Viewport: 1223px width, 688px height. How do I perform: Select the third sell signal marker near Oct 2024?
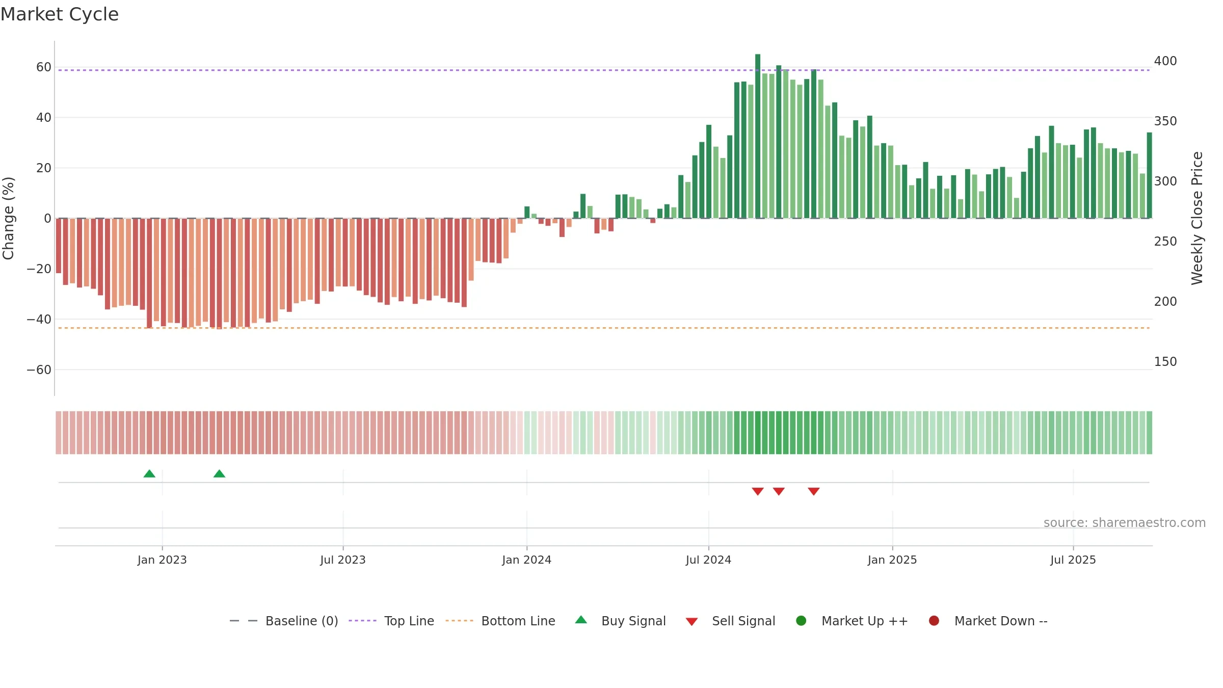click(814, 491)
